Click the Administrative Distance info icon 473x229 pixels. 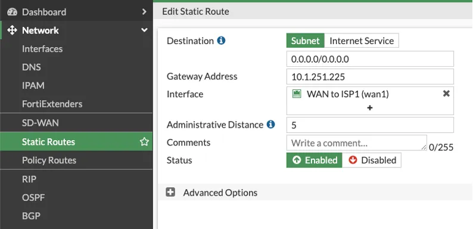(270, 125)
